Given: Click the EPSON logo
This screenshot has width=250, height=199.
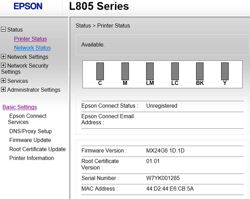Looking at the screenshot, I should point(28,6).
